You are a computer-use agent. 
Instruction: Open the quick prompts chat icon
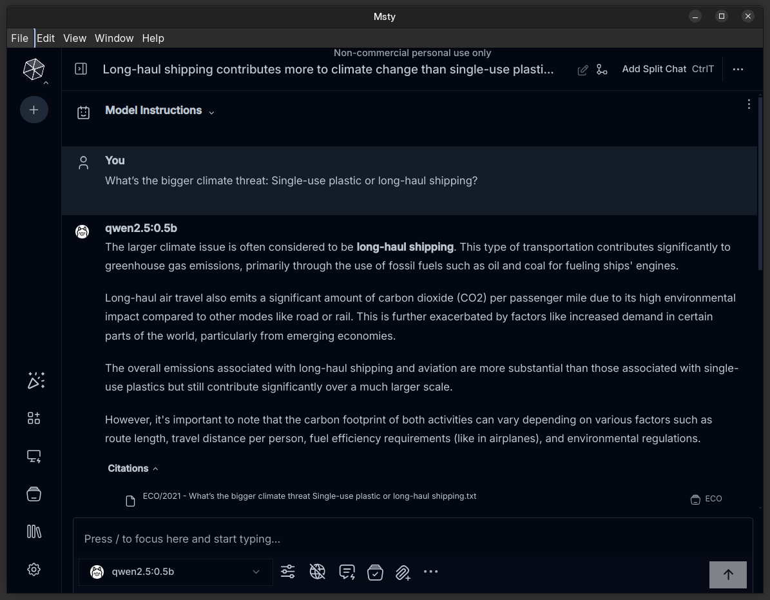[347, 572]
